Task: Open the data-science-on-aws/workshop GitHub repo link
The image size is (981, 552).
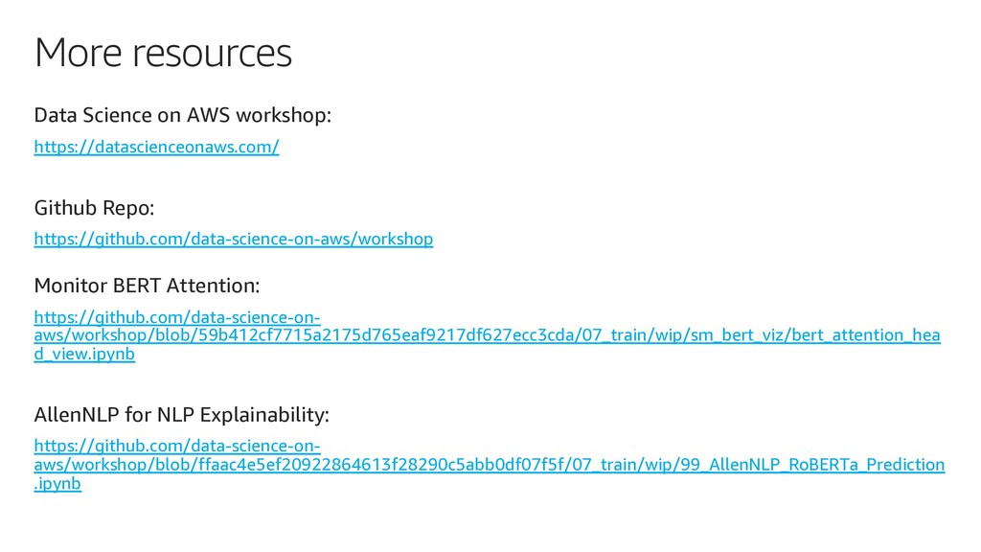Action: (234, 239)
